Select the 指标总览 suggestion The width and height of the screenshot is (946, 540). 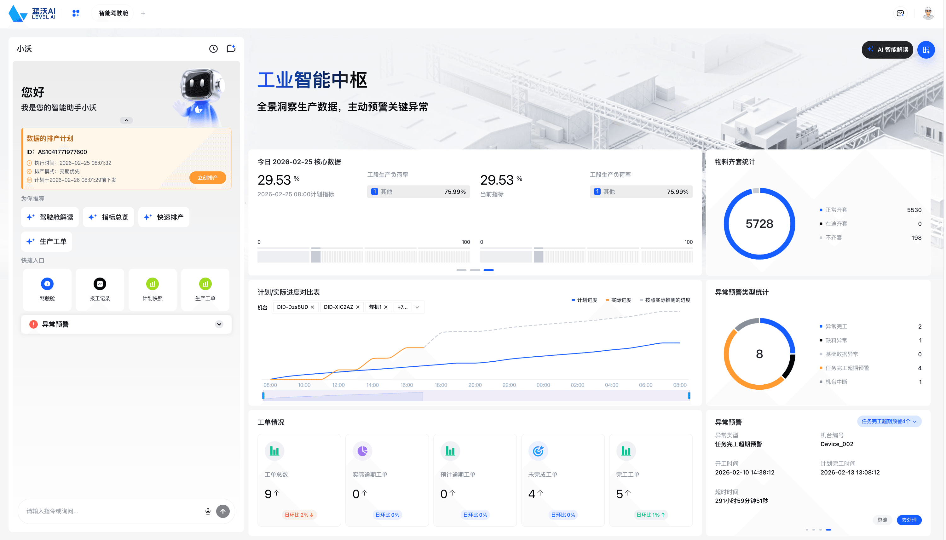point(108,217)
